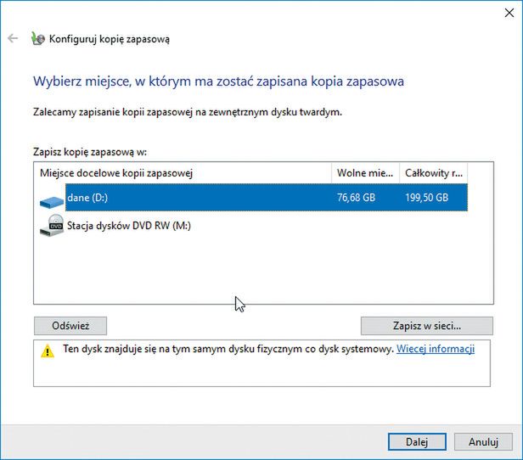Click the back arrow in the wizard header
Viewport: 523px width, 460px height.
[13, 39]
